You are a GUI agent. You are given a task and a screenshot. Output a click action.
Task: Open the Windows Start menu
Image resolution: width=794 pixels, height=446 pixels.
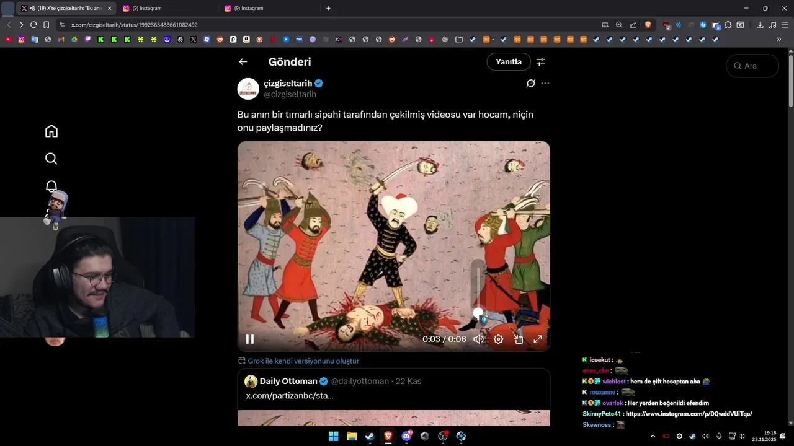coord(333,436)
